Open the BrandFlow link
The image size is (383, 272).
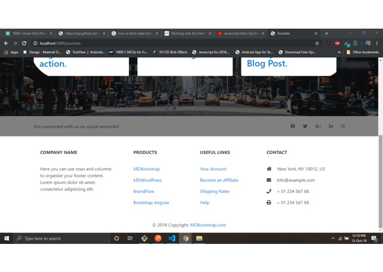[x=144, y=191]
